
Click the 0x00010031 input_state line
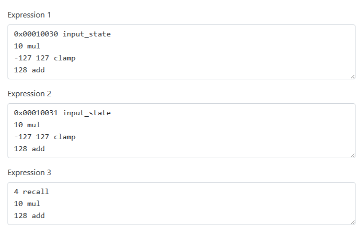coord(62,113)
